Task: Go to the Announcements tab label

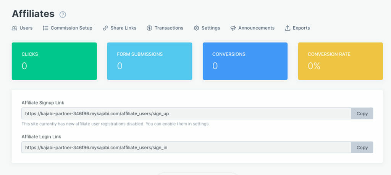Action: pos(256,28)
